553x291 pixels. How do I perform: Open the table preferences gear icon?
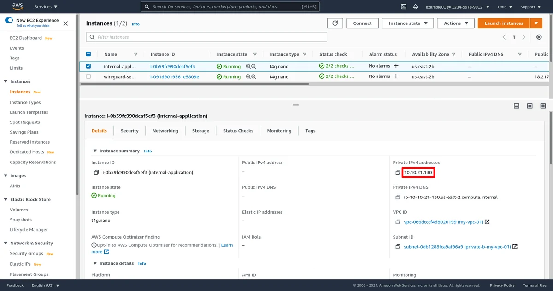coord(539,37)
